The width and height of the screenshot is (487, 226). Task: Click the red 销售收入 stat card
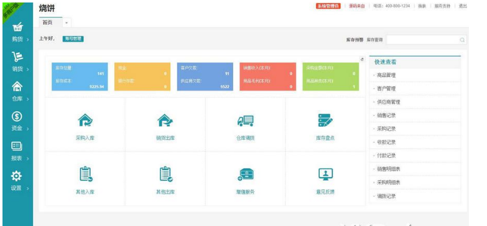pos(267,76)
